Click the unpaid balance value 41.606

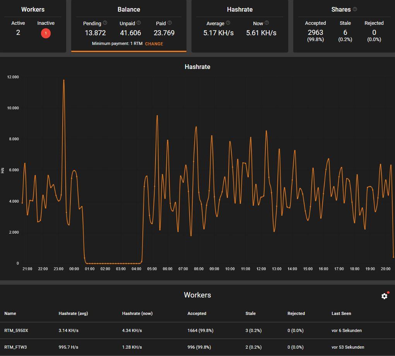[130, 33]
